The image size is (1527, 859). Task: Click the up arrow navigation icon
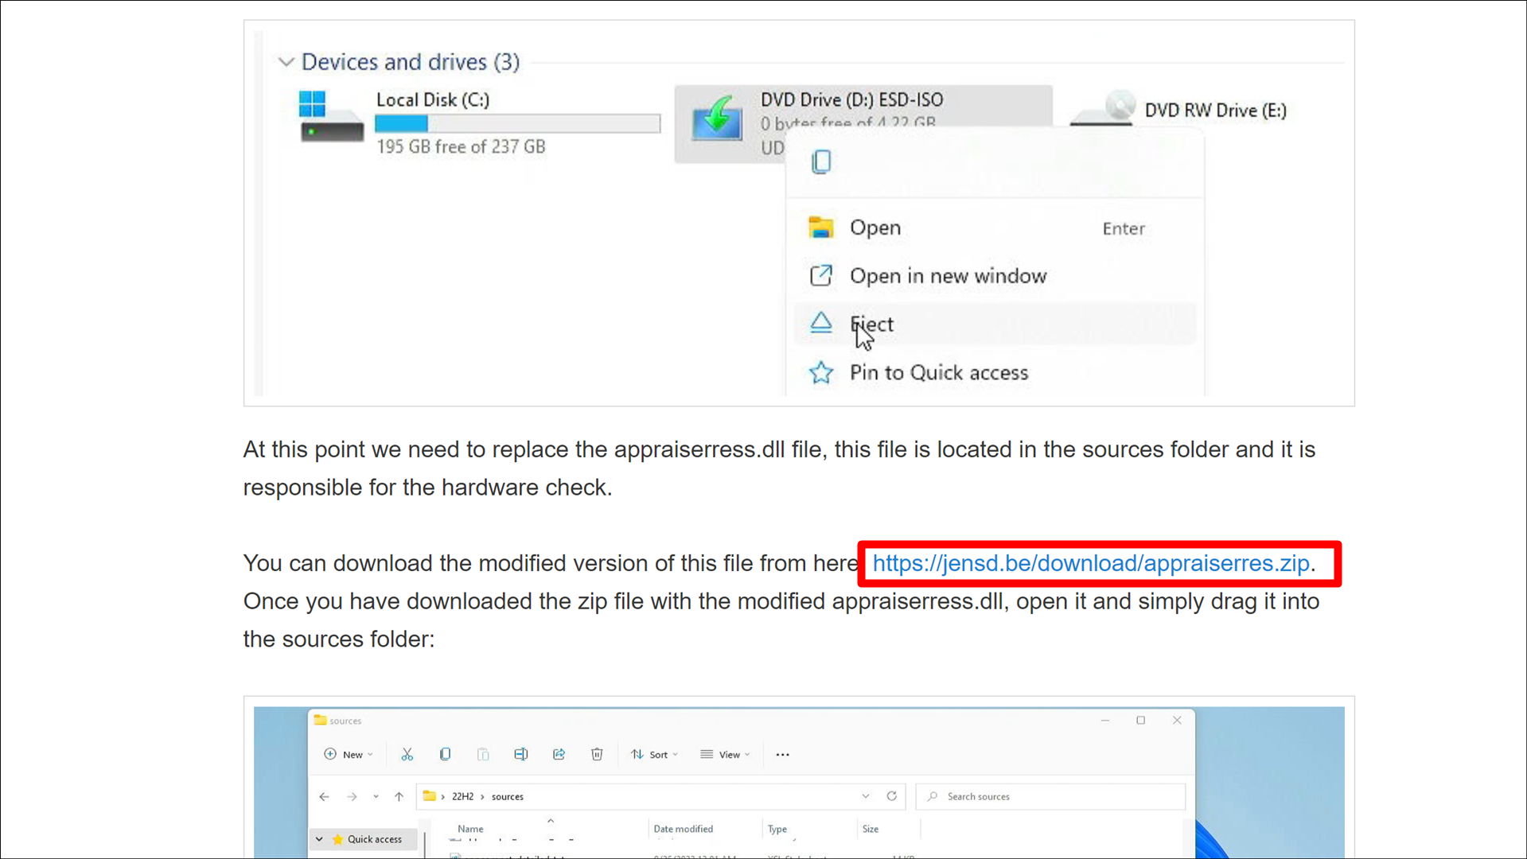399,796
